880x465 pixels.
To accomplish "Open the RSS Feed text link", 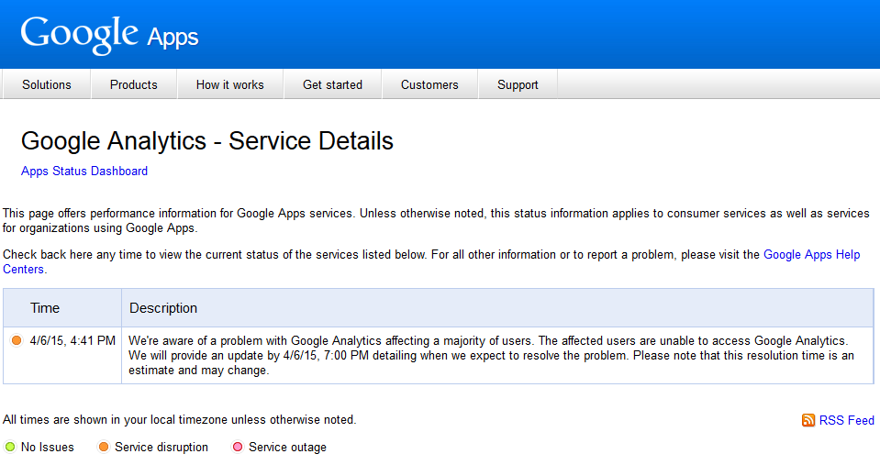I will [x=846, y=420].
